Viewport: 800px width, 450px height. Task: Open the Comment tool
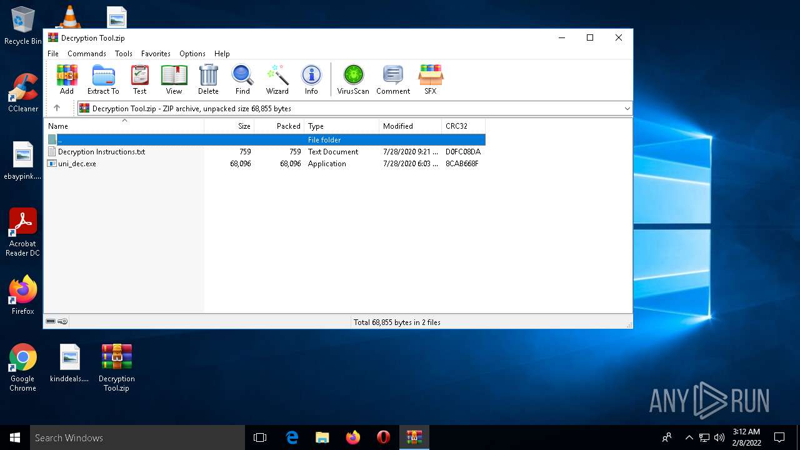[x=393, y=79]
